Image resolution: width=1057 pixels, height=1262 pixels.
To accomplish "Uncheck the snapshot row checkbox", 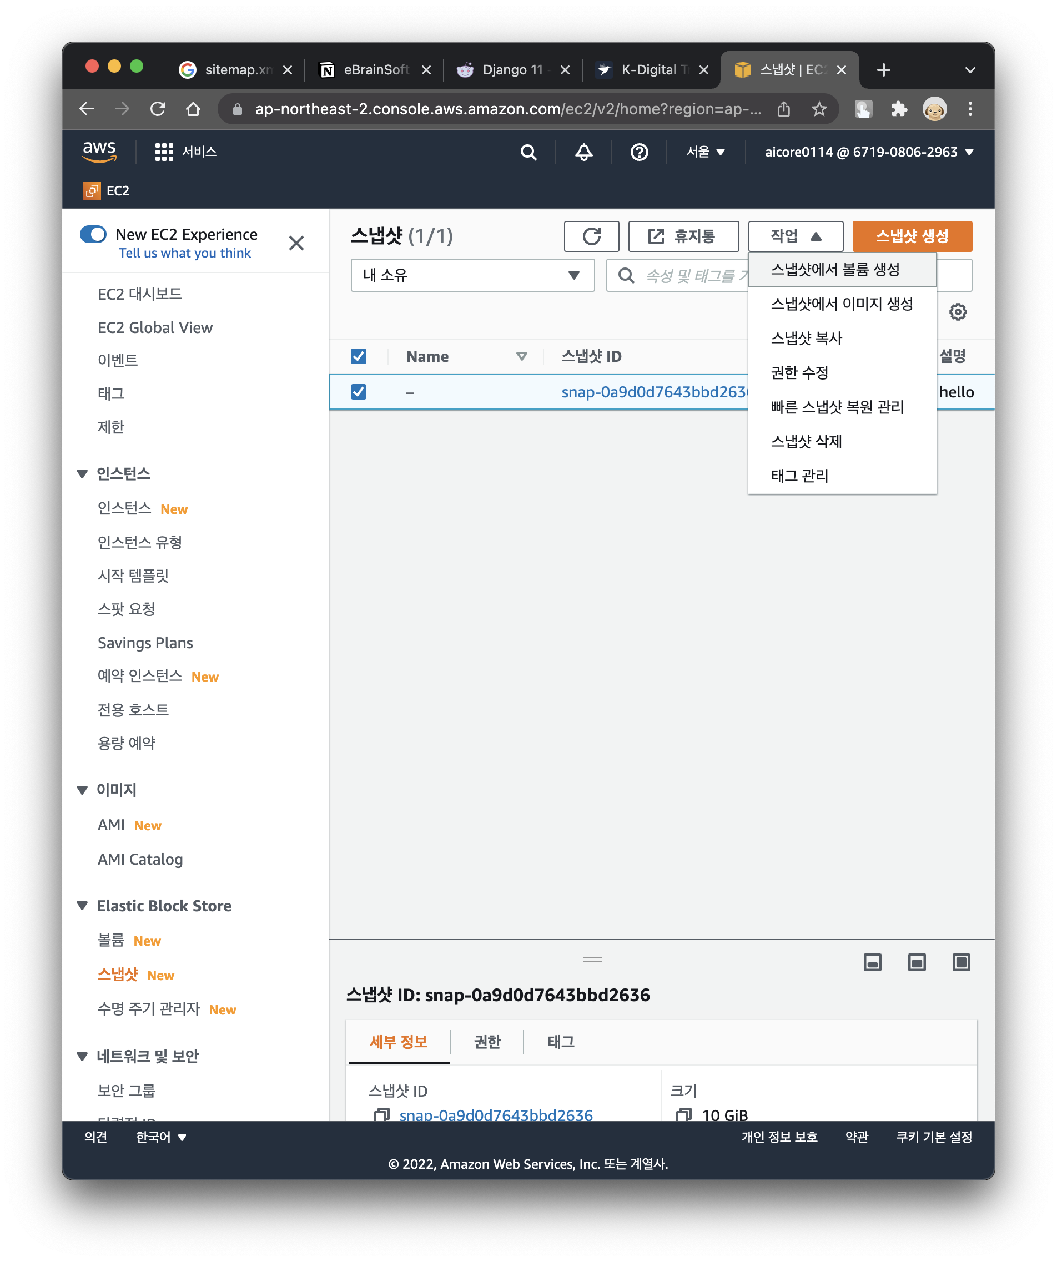I will [358, 391].
